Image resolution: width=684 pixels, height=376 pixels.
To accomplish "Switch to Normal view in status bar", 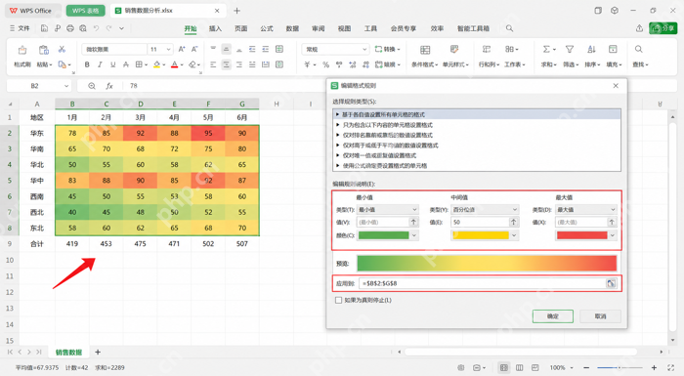I will click(x=503, y=368).
